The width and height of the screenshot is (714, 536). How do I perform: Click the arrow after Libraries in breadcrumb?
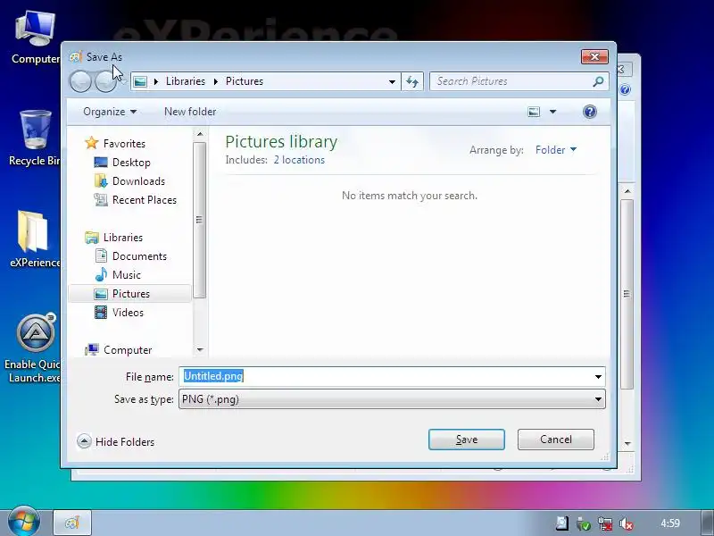click(x=215, y=81)
